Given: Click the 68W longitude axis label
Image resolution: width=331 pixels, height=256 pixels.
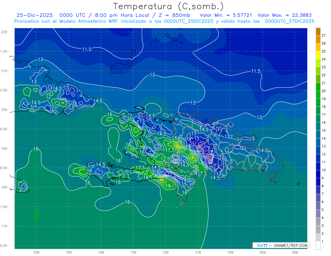Looking at the screenshot, I should (295, 252).
